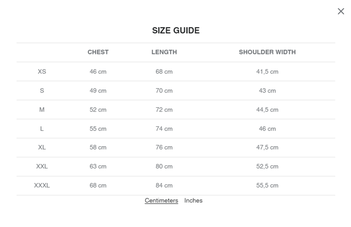Click the 55,5 cm shoulder value for XXXL
351x227 pixels.
[x=268, y=185]
